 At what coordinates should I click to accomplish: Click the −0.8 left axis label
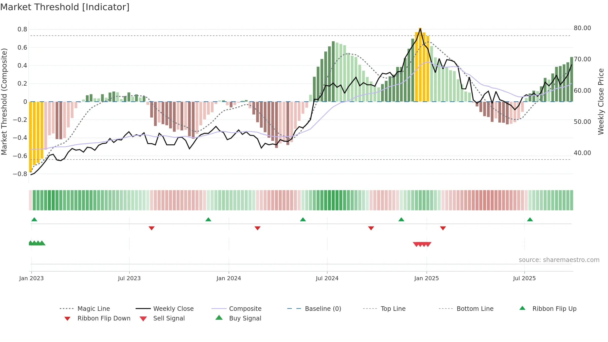click(x=20, y=174)
